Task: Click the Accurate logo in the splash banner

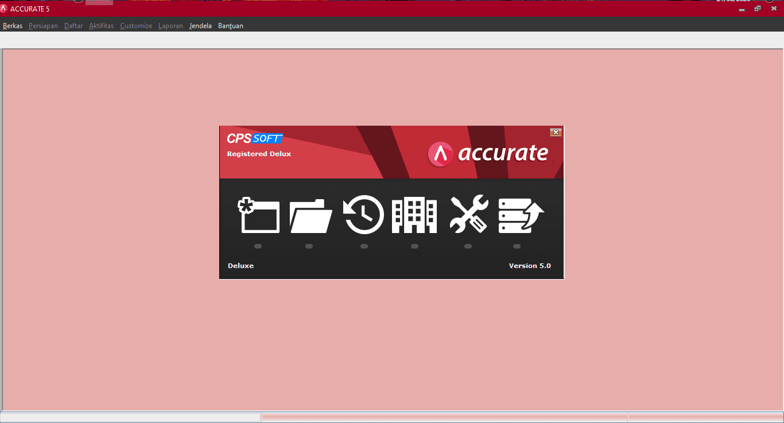Action: click(488, 154)
